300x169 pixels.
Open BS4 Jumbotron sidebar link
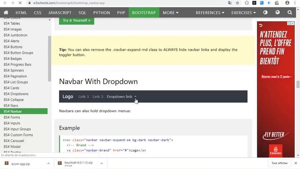[15, 35]
